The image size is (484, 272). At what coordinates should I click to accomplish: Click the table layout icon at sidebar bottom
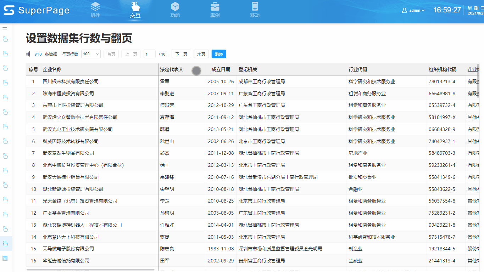(5, 258)
